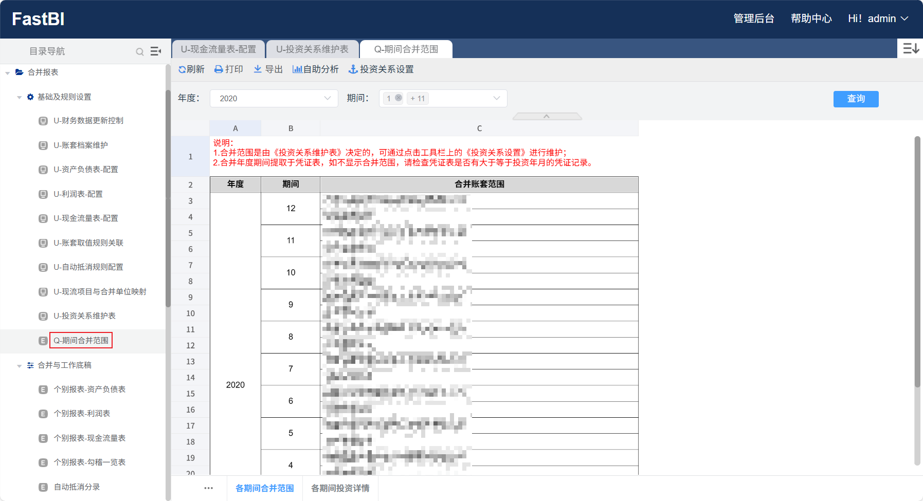Viewport: 923px width, 501px height.
Task: Remove period tag 1 with its x icon
Action: click(399, 98)
